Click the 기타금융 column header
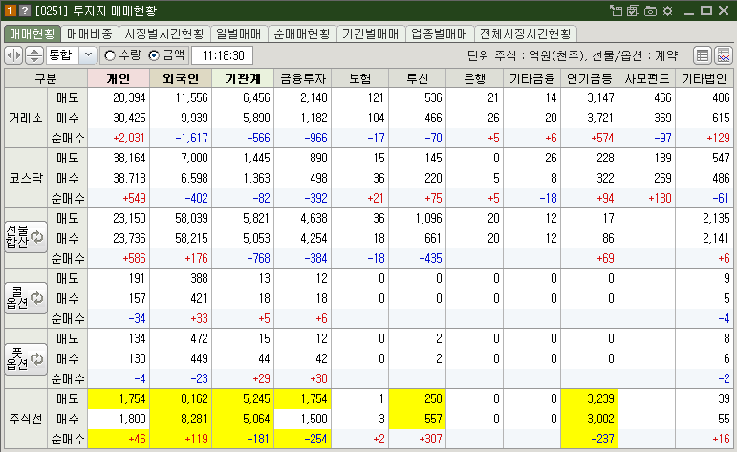The width and height of the screenshot is (737, 452). (532, 78)
